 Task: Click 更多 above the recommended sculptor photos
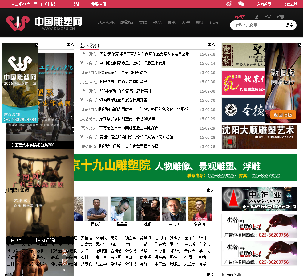click(x=210, y=190)
